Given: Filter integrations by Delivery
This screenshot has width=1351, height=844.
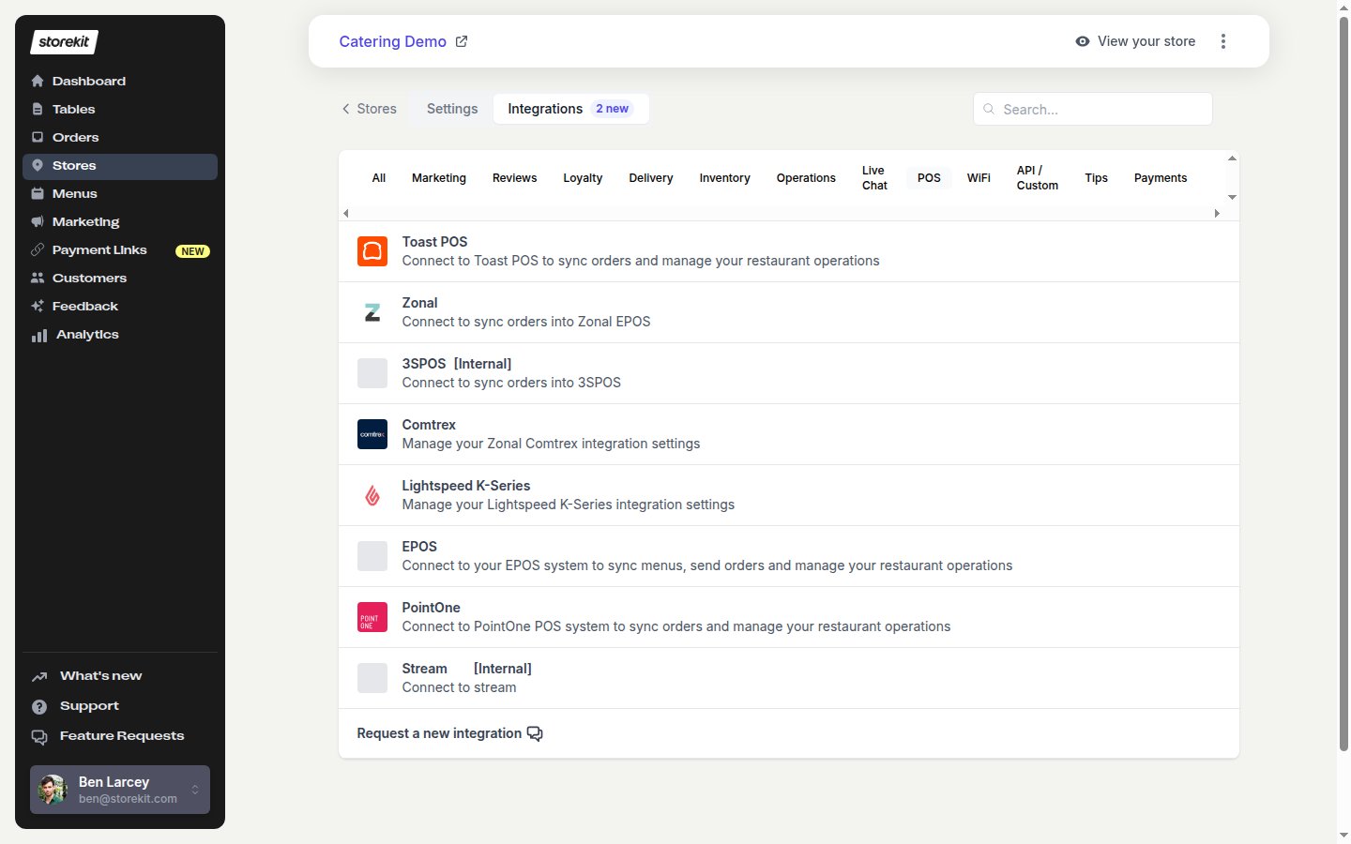Looking at the screenshot, I should tap(651, 178).
